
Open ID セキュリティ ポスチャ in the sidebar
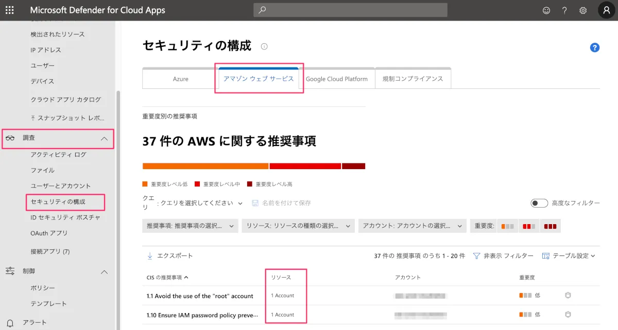65,217
